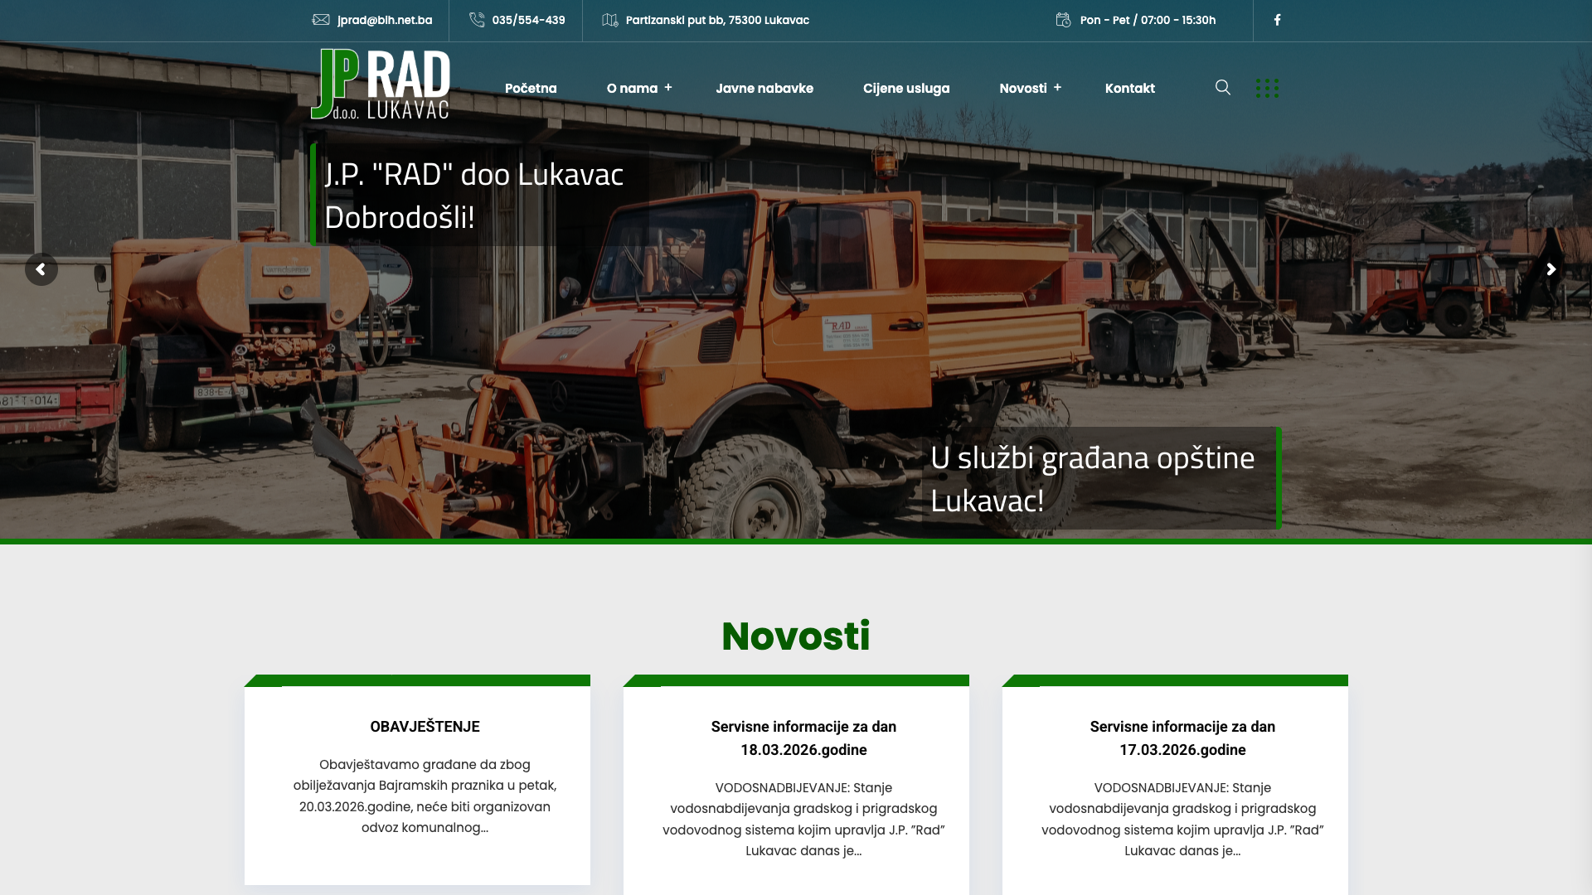Open the Javne nabavke menu item

764,88
